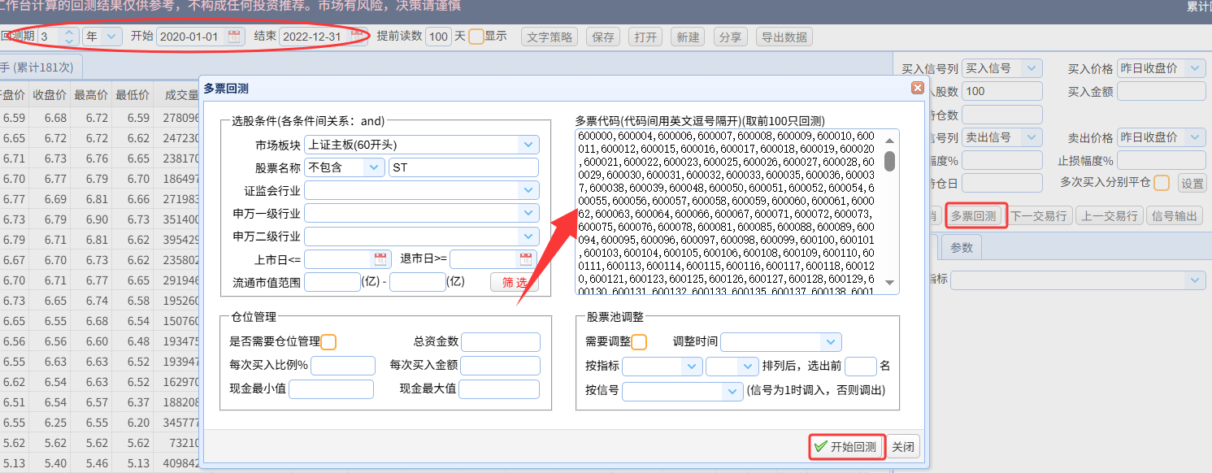The width and height of the screenshot is (1212, 473).
Task: Open 证监会行业 dropdown list
Action: [528, 190]
